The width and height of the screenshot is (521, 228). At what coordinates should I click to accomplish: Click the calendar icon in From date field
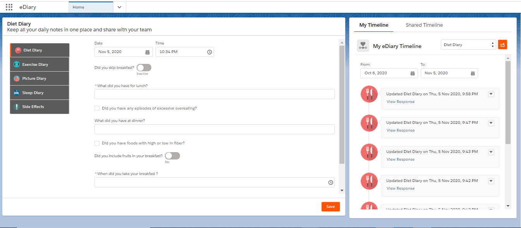pos(413,73)
